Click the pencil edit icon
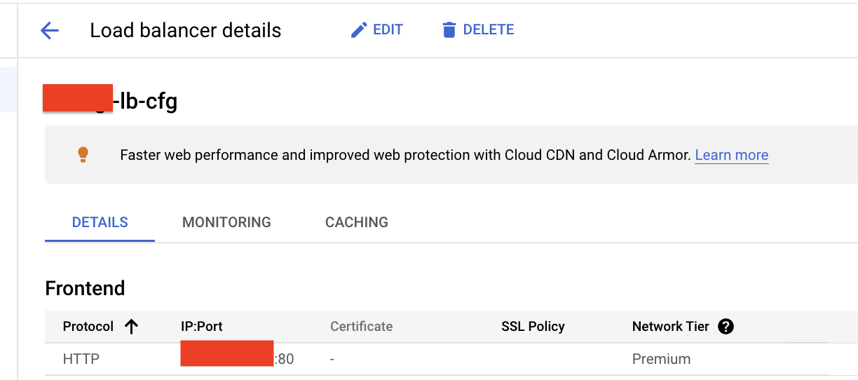 point(359,29)
